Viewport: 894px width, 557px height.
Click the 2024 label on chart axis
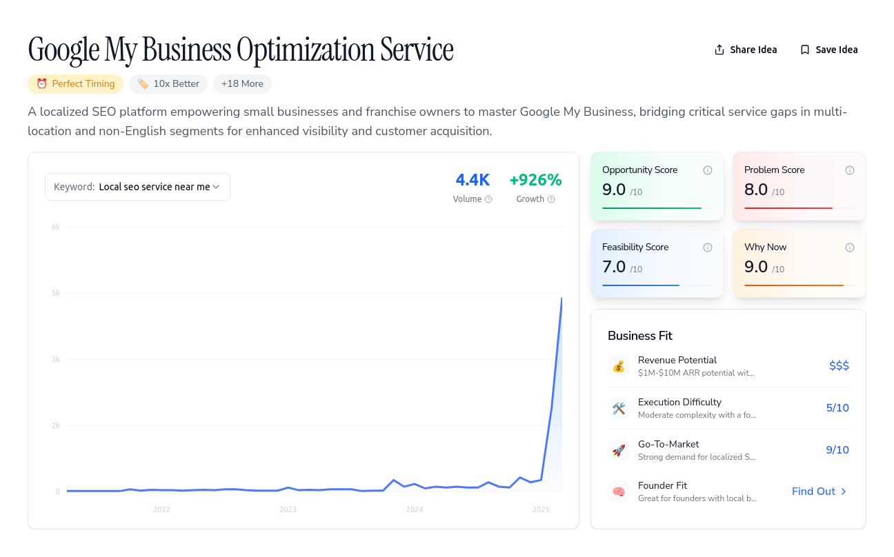click(415, 509)
